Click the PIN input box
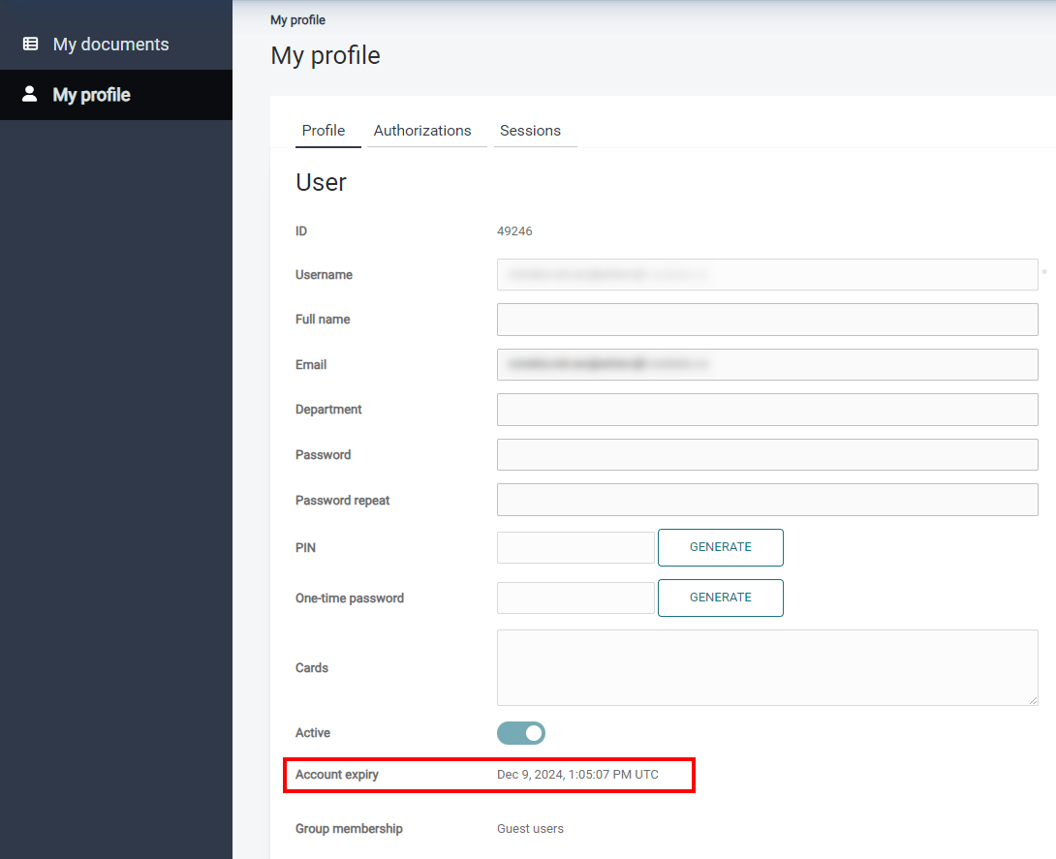Image resolution: width=1056 pixels, height=859 pixels. pos(575,547)
